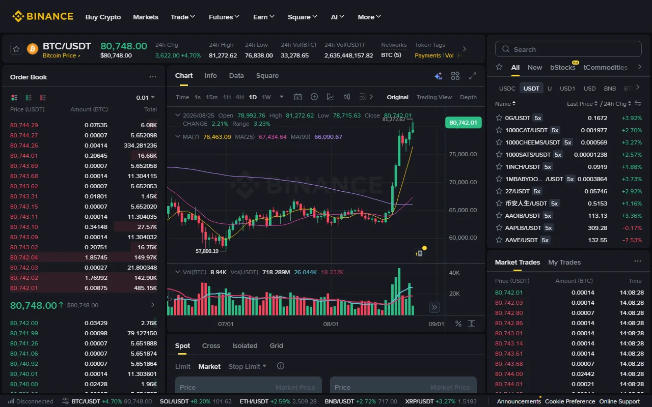Show favorites via star tab in markets

pos(499,67)
